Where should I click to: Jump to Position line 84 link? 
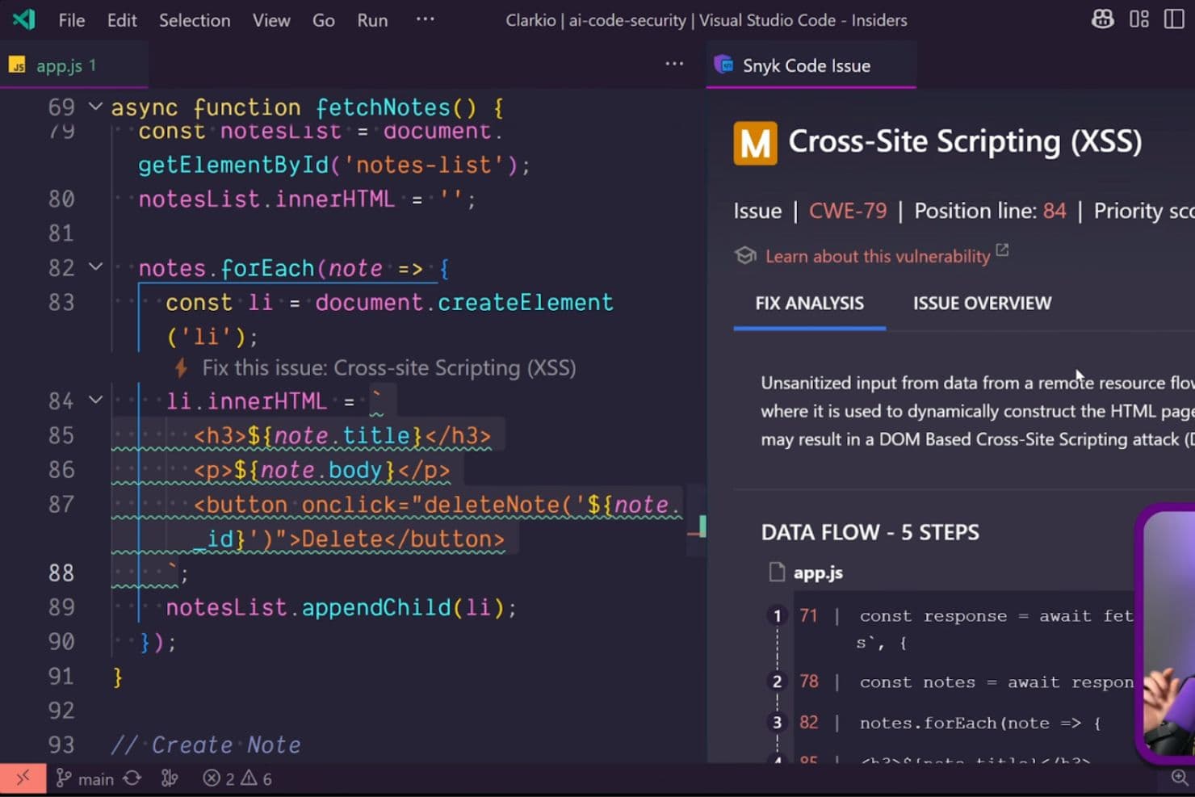(x=1055, y=211)
